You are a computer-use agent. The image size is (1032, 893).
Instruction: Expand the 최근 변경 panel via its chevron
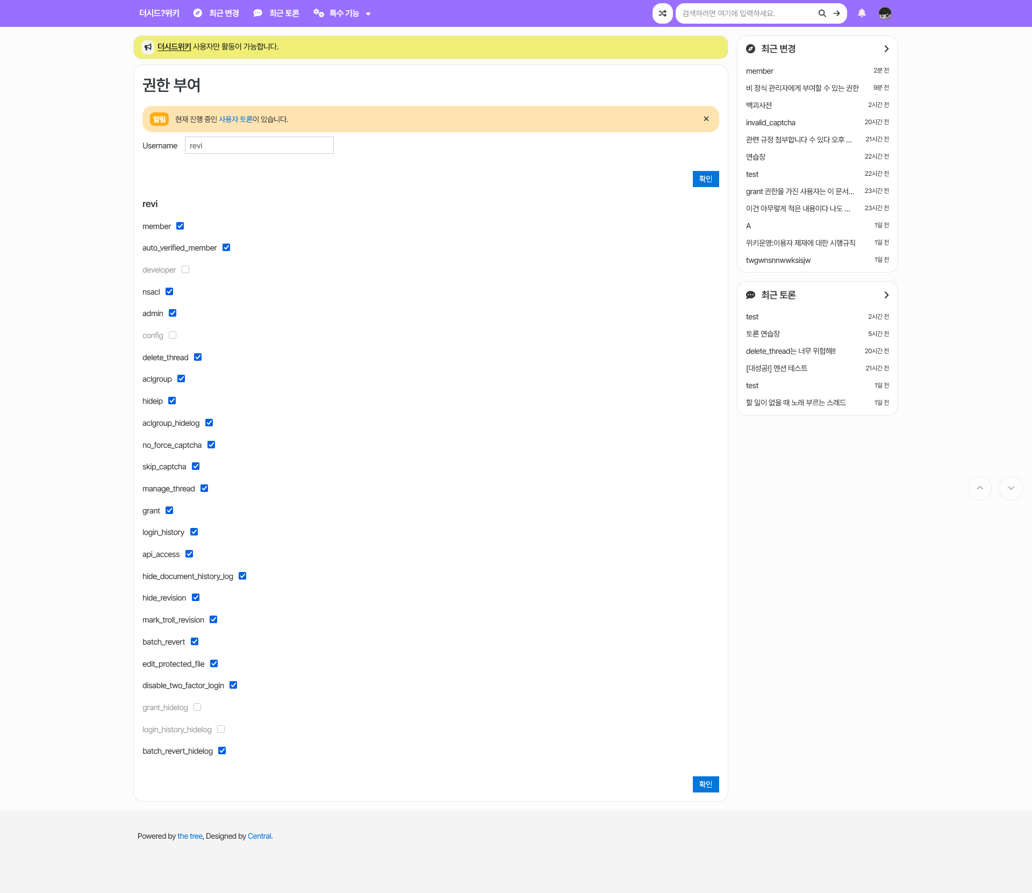[886, 48]
